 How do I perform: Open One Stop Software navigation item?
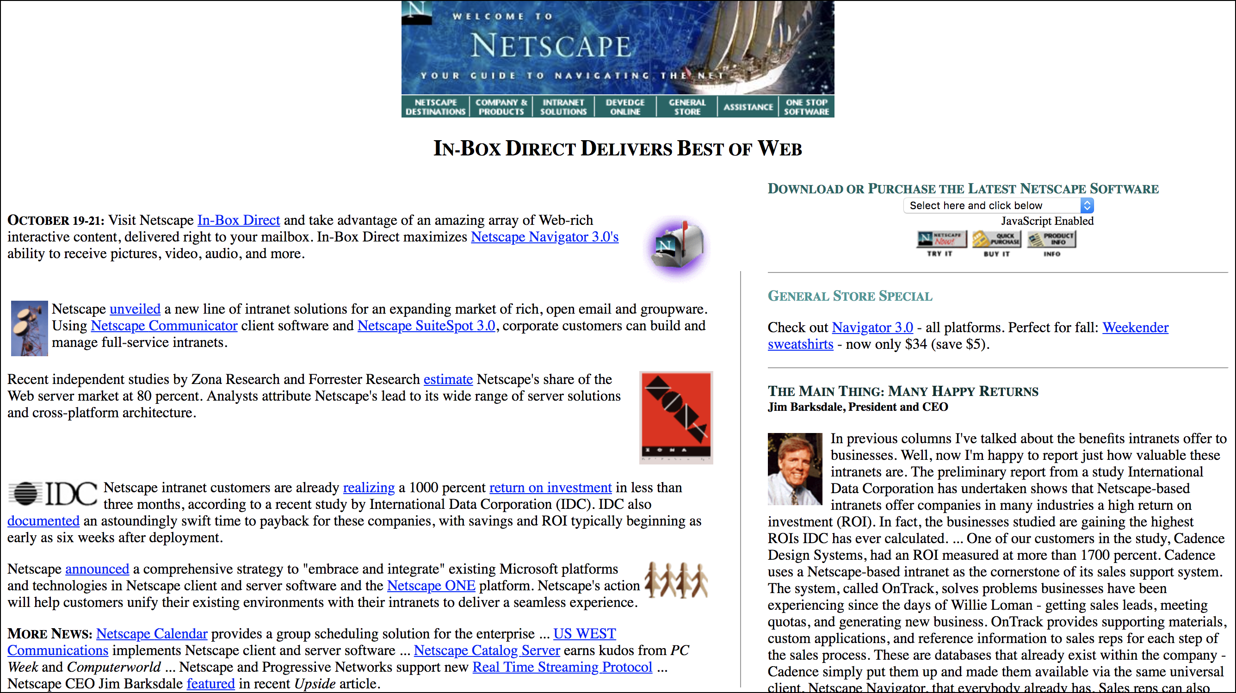click(806, 106)
